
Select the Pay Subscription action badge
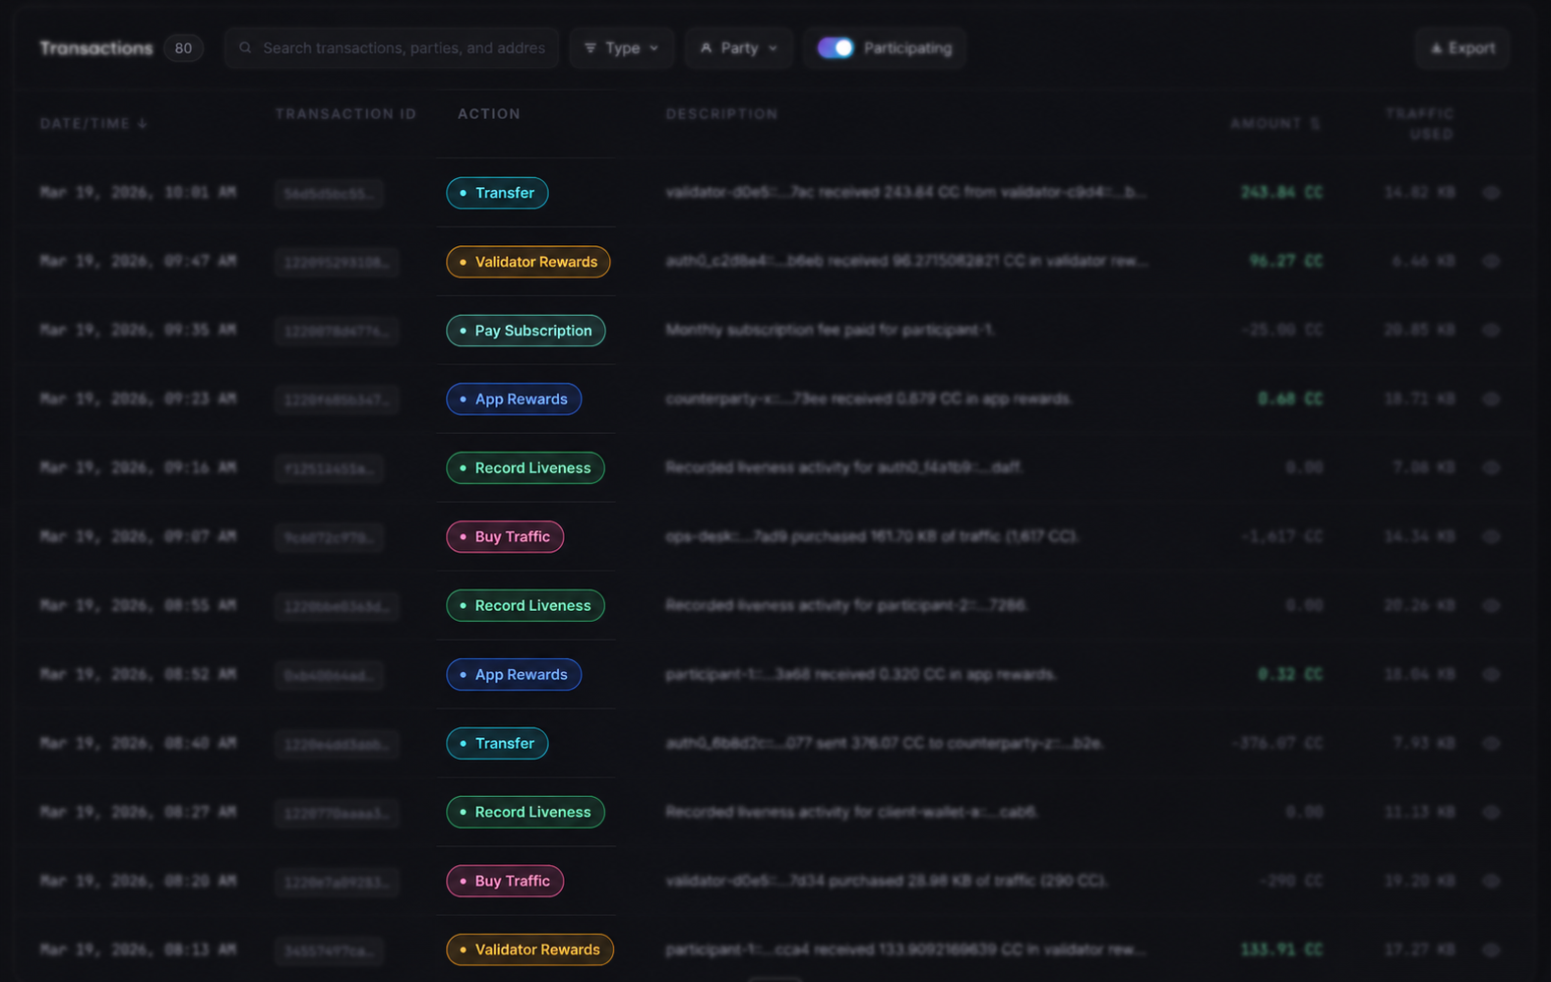pos(526,331)
